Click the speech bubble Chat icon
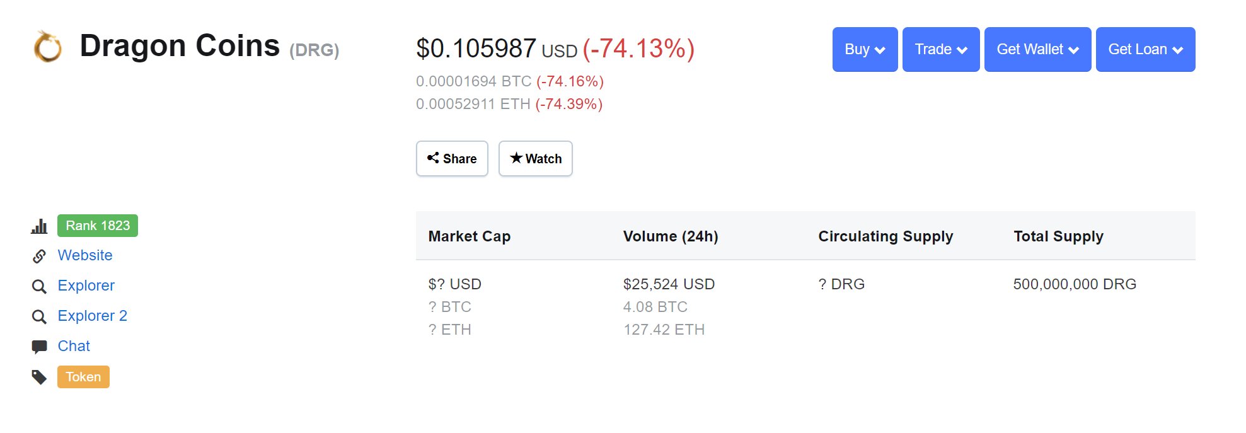 [x=39, y=347]
